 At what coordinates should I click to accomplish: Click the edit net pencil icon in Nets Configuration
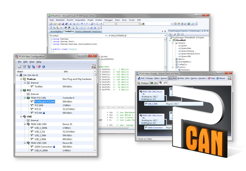[29, 67]
